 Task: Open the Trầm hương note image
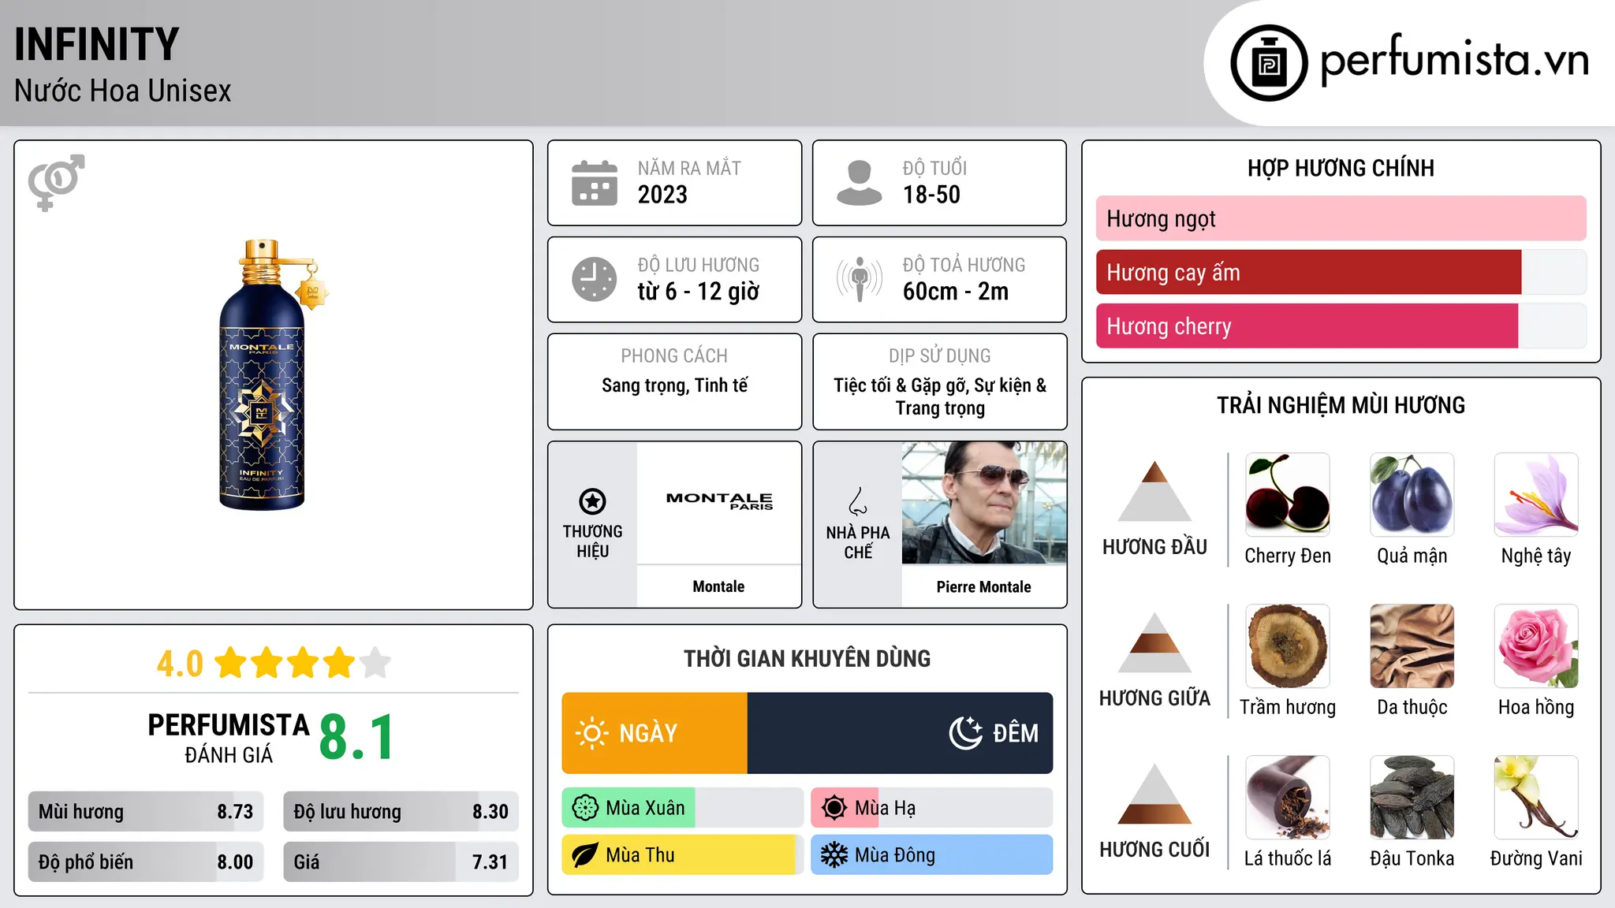pos(1288,646)
